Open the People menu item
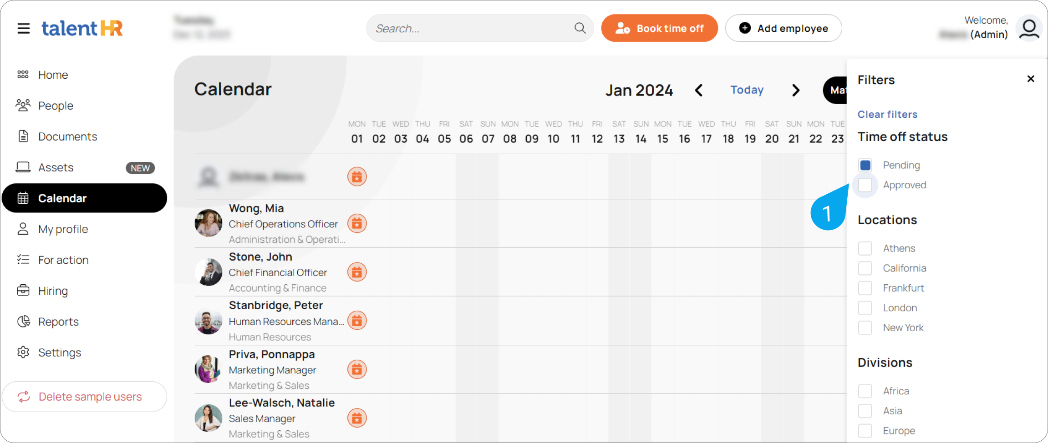This screenshot has height=443, width=1048. (x=56, y=106)
